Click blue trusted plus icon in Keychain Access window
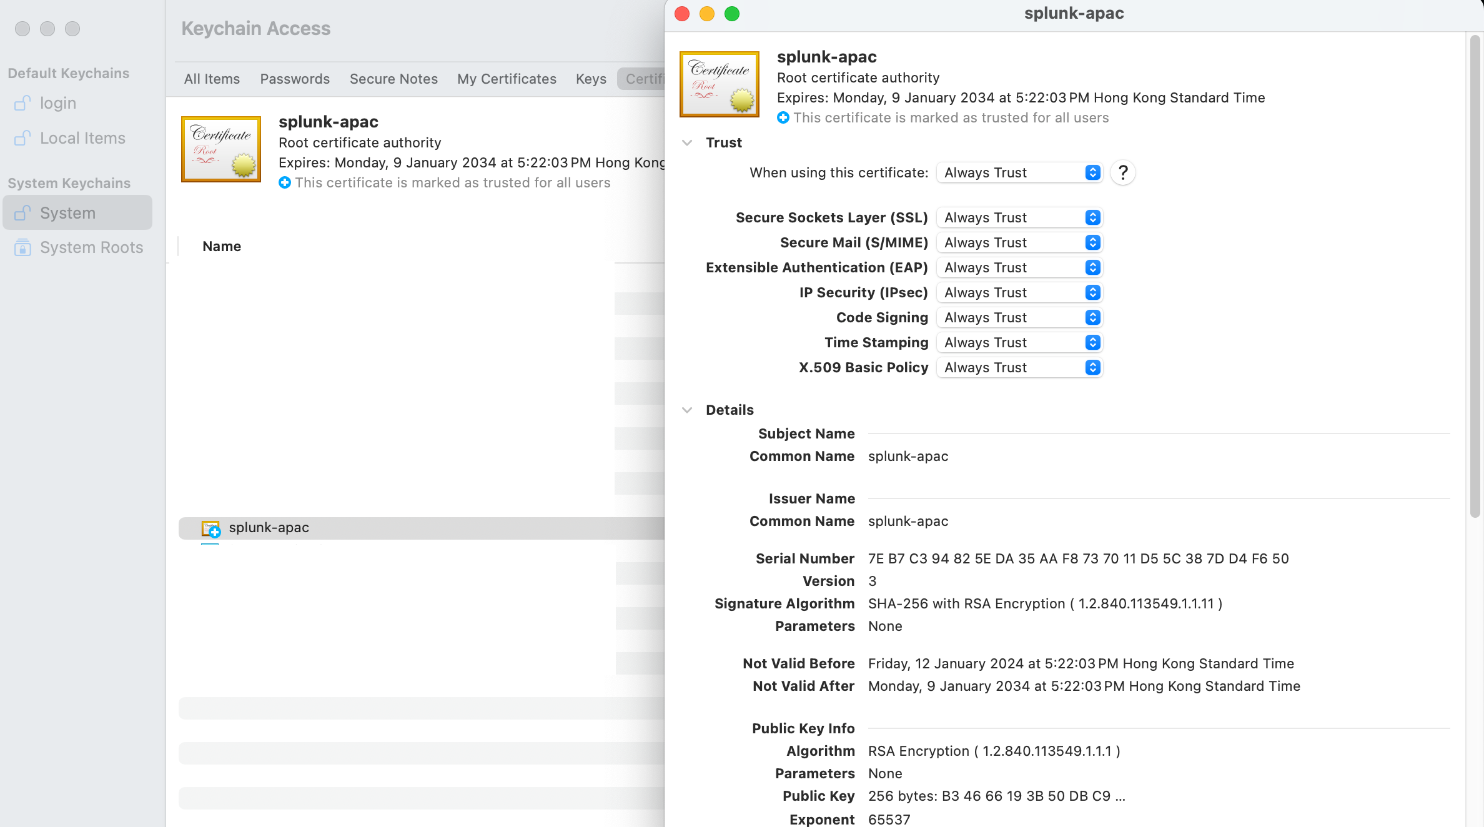The width and height of the screenshot is (1484, 827). (285, 182)
